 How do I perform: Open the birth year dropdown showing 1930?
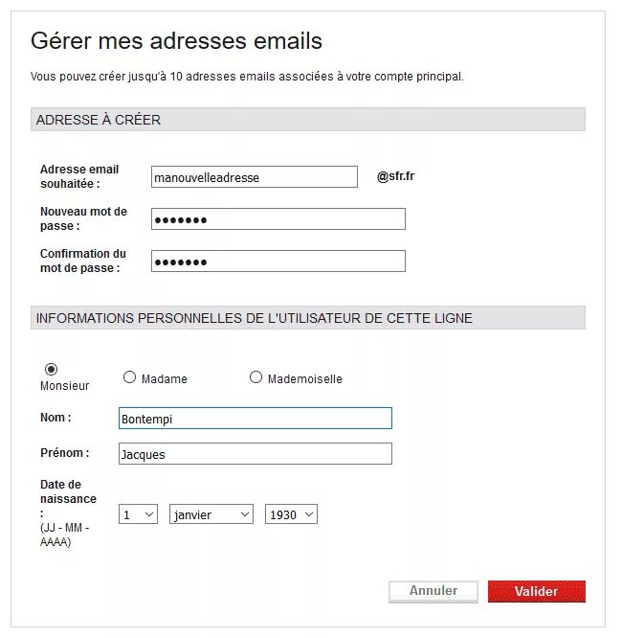click(x=291, y=514)
